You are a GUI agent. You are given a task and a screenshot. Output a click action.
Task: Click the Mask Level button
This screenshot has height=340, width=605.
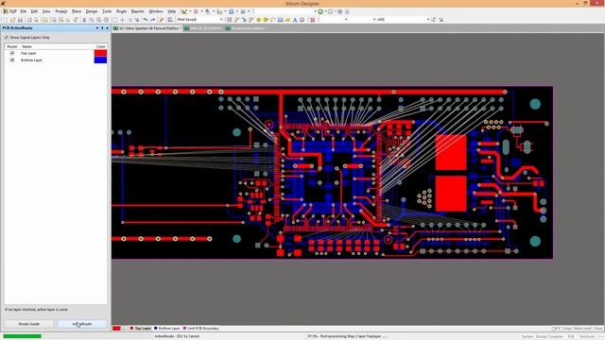[582, 329]
